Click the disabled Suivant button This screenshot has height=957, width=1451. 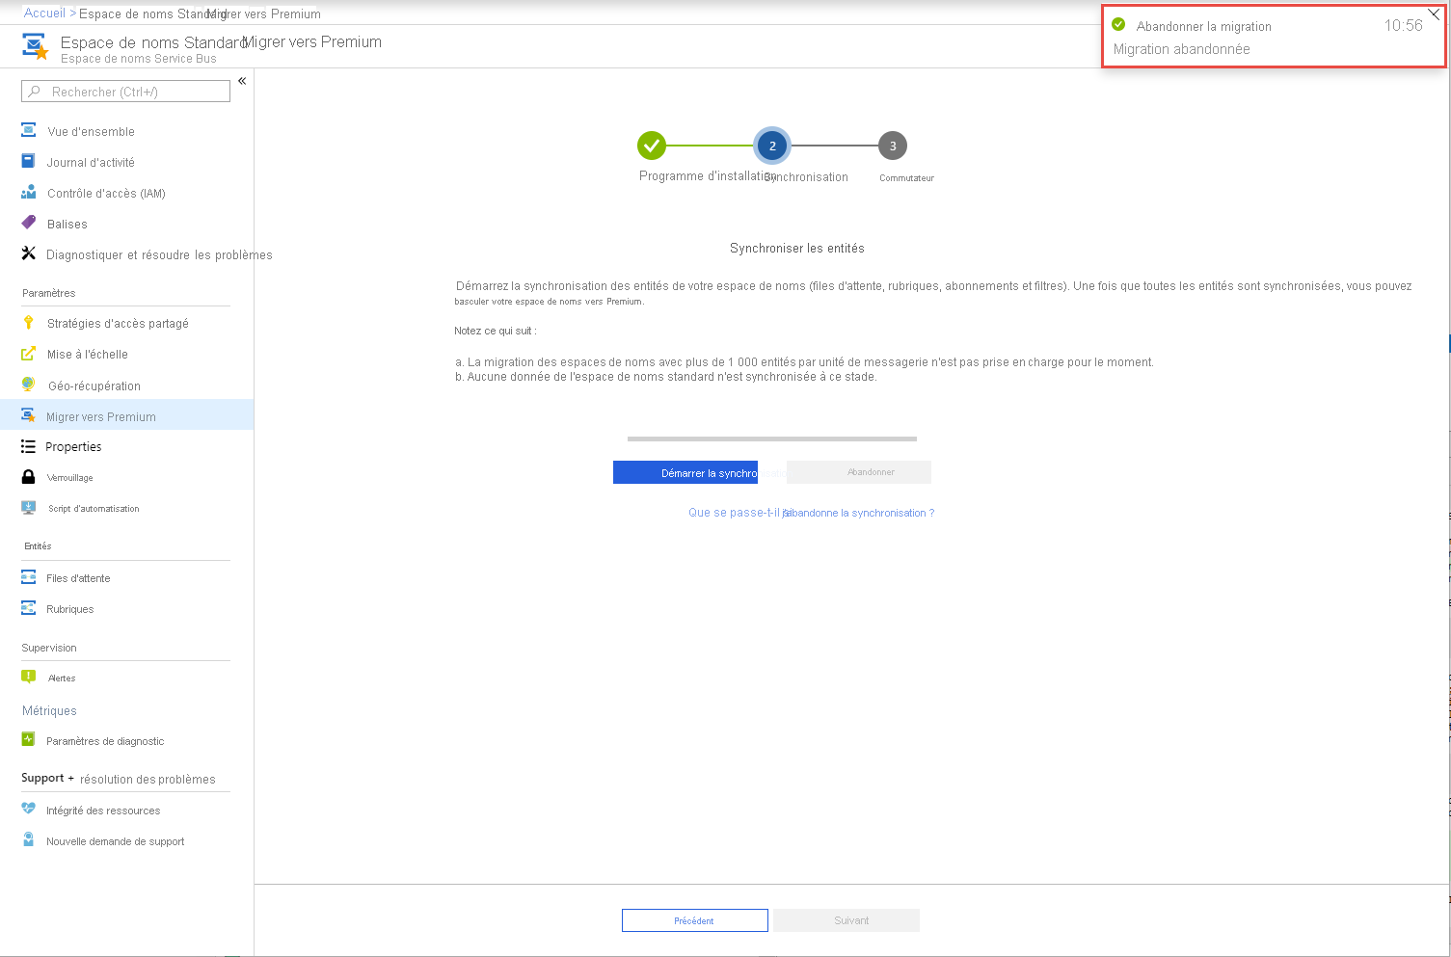tap(846, 920)
